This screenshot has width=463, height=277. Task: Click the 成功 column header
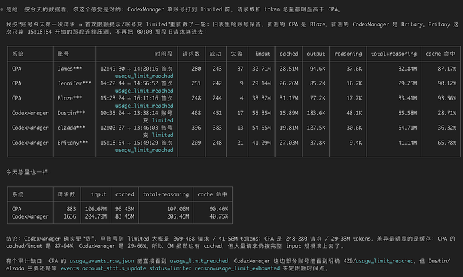[215, 54]
